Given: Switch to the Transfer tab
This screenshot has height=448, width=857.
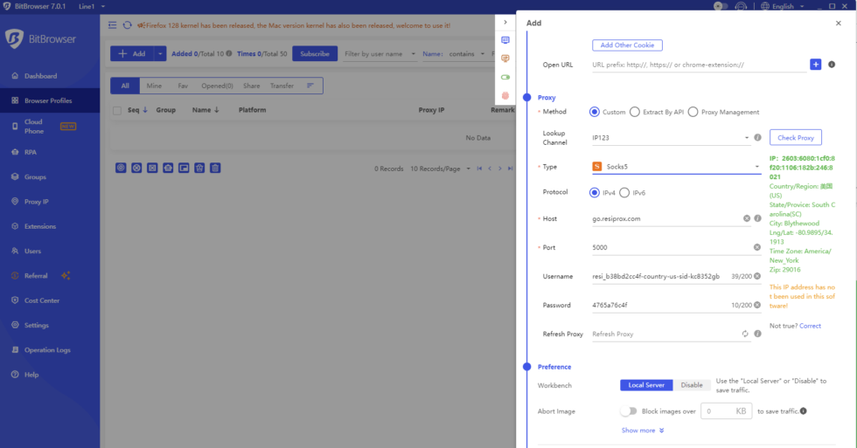Looking at the screenshot, I should tap(282, 86).
